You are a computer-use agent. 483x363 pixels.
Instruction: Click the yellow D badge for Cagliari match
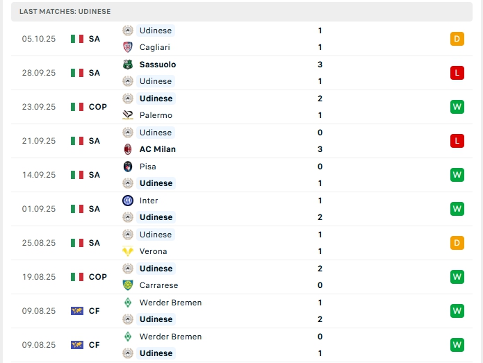tap(457, 39)
